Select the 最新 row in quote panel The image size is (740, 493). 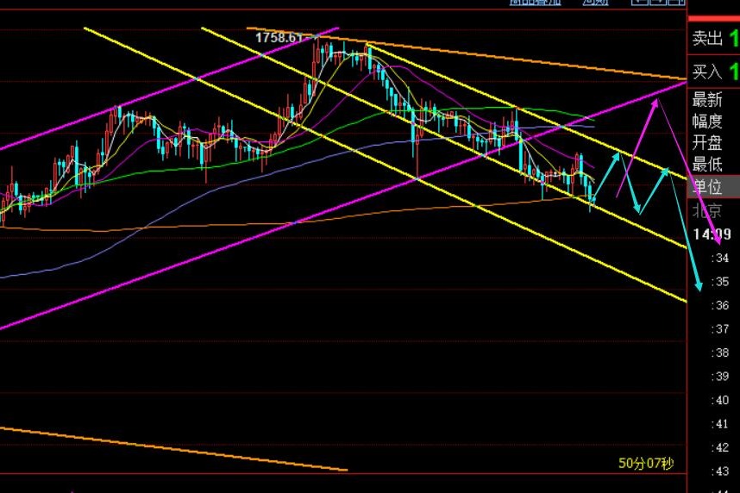(x=707, y=99)
